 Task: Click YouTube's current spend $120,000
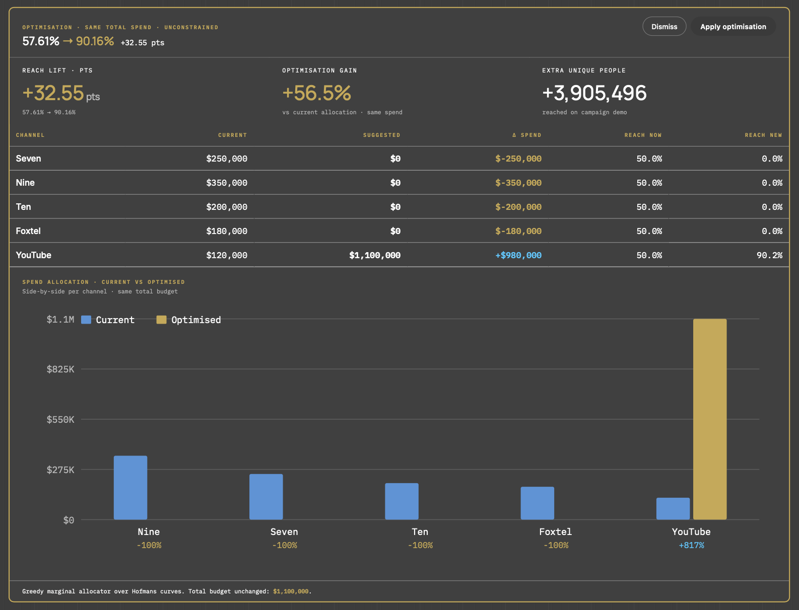[x=227, y=255]
